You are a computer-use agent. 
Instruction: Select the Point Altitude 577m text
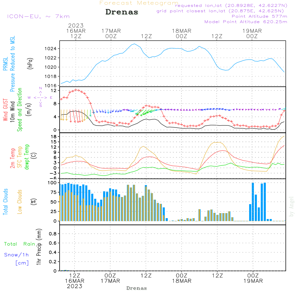point(259,16)
